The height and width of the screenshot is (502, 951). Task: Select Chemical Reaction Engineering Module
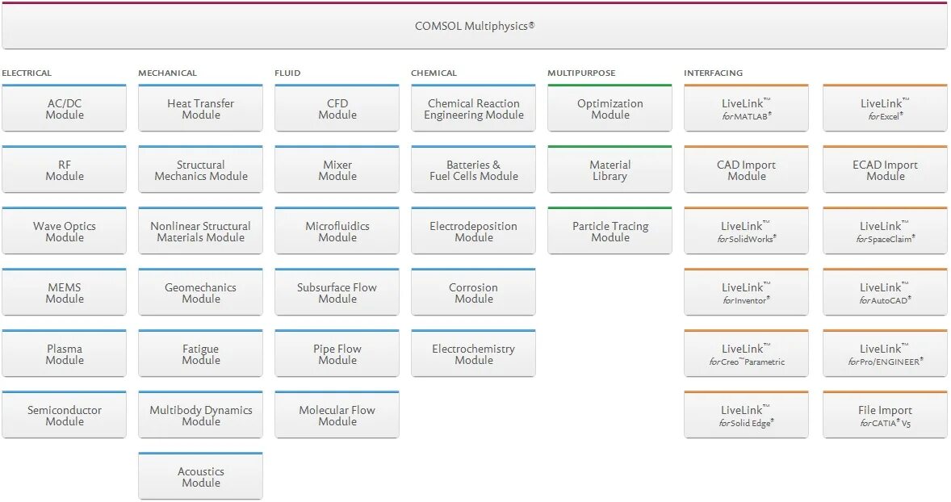click(474, 108)
